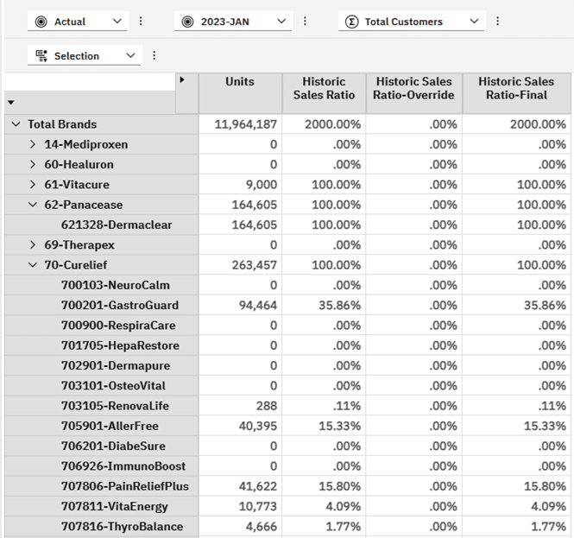The image size is (574, 538).
Task: Click the more options dots beside Total Customers
Action: 497,22
